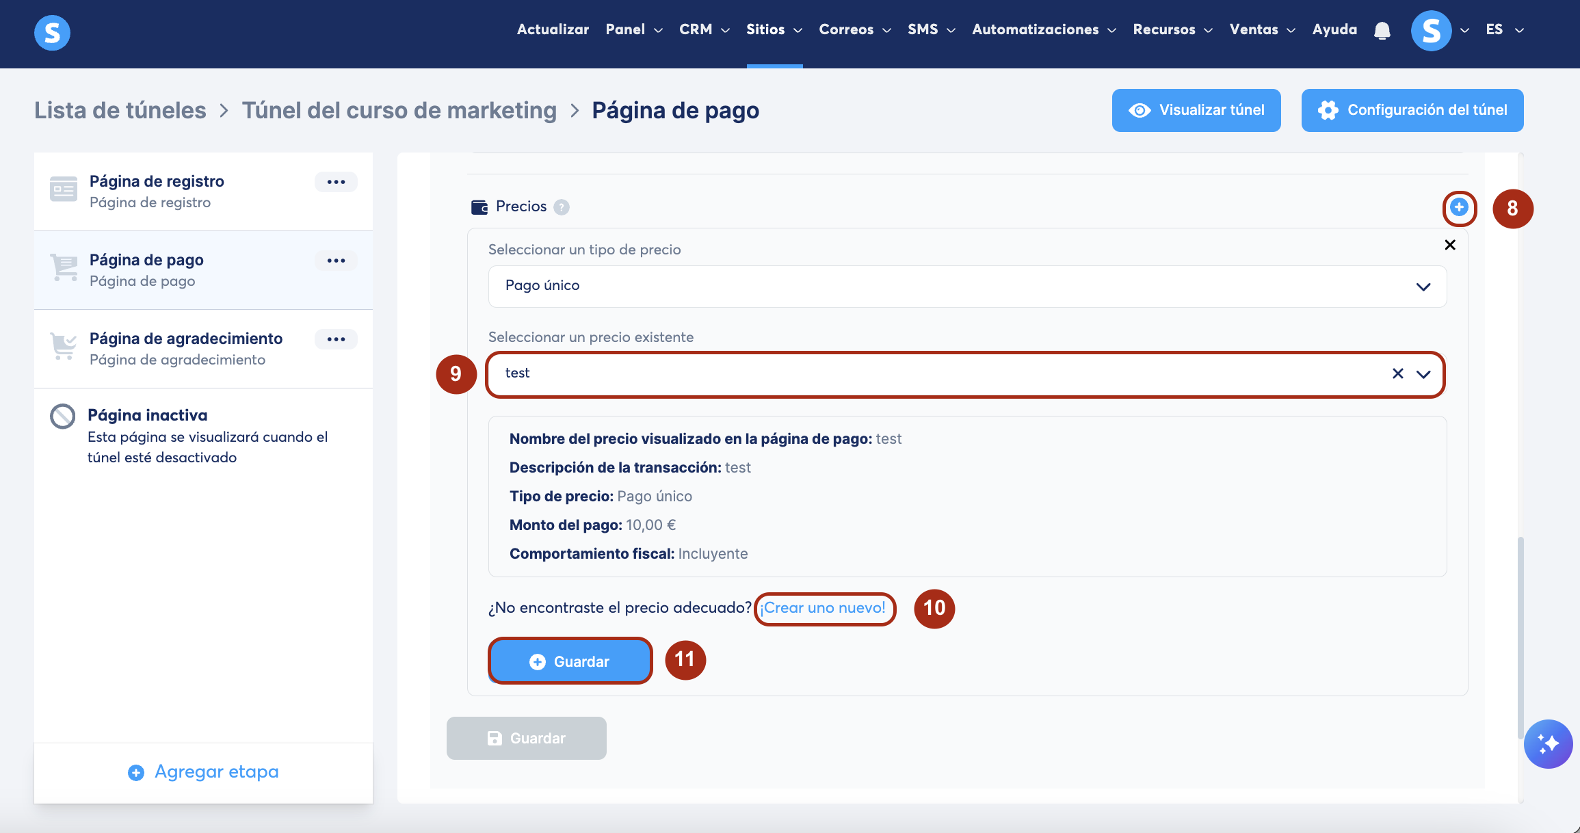Click the systeme.io logo at top left
This screenshot has width=1580, height=833.
52,32
